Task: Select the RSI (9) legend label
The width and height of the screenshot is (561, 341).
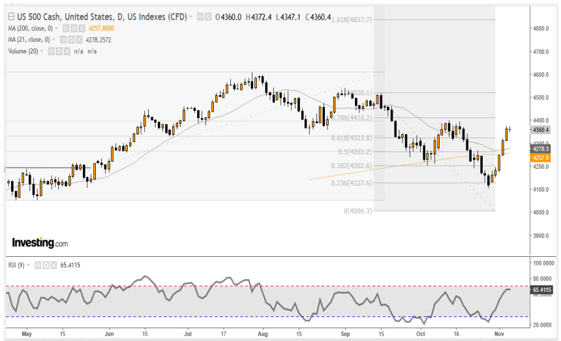Action: 16,265
